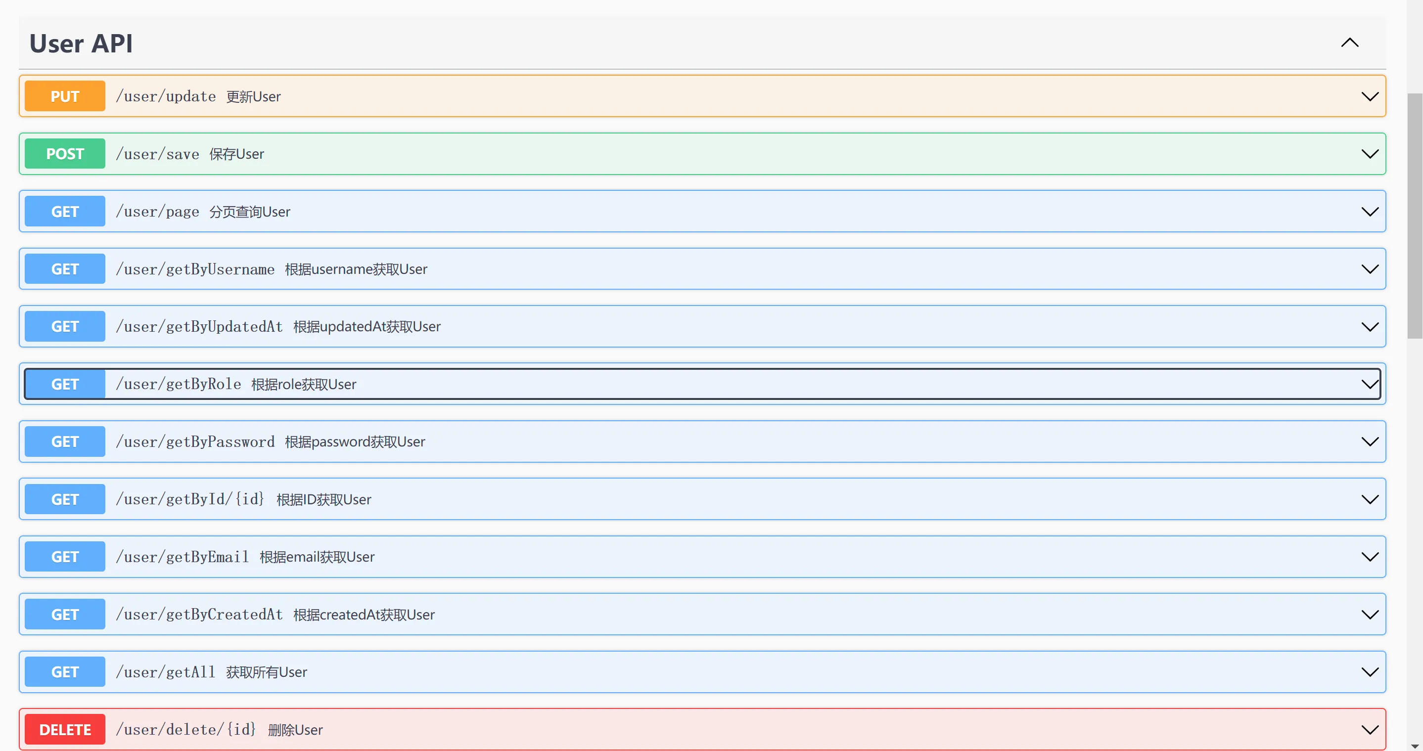Click the 根据email获取User description text
This screenshot has height=751, width=1423.
(x=317, y=557)
